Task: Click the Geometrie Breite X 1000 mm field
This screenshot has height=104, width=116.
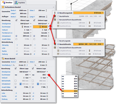Action: pyautogui.click(x=23, y=10)
